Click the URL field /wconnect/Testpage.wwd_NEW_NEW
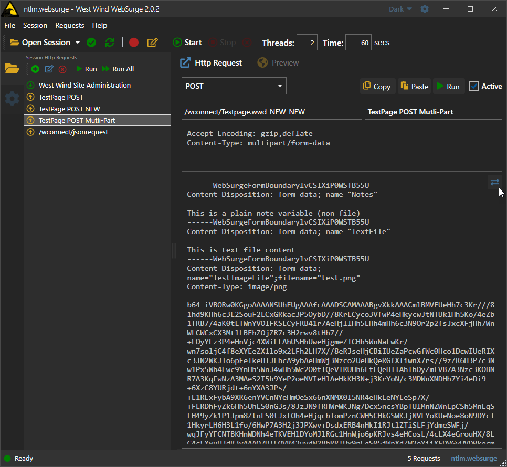507x467 pixels. pos(272,111)
